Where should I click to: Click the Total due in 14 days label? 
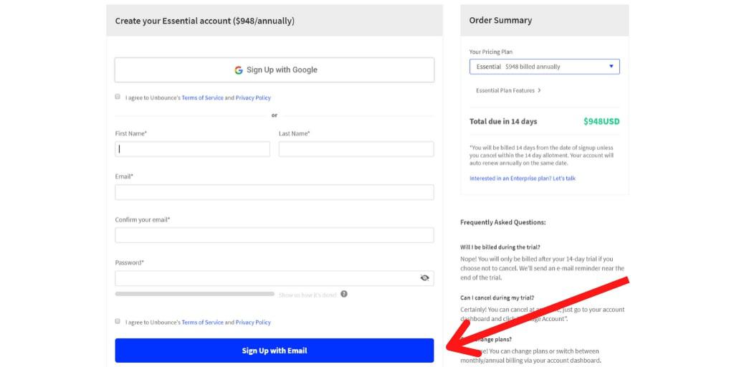point(503,121)
